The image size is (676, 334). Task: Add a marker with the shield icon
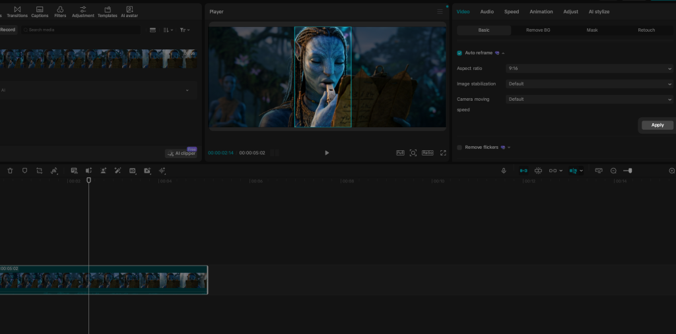[24, 171]
